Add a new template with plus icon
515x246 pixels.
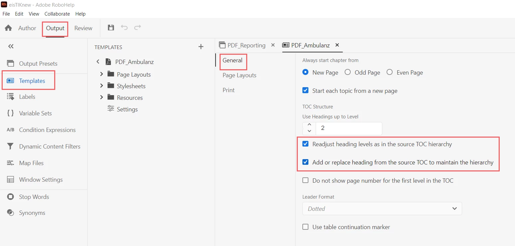click(x=201, y=47)
